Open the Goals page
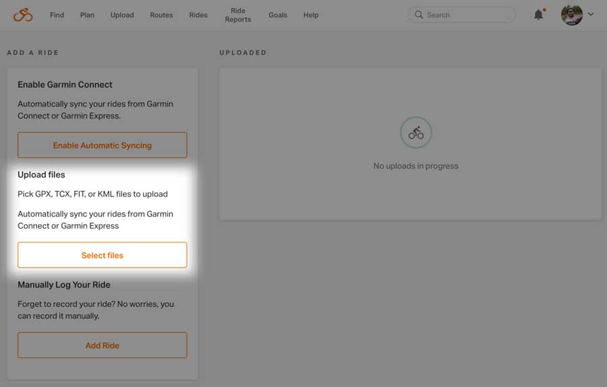 (278, 15)
